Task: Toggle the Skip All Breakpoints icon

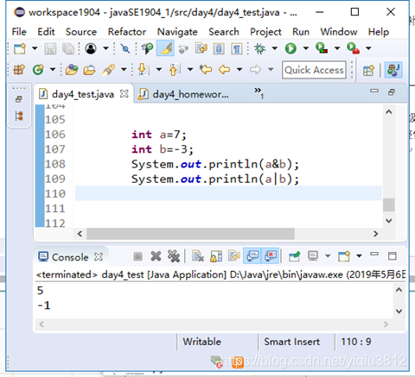Action: tap(125, 48)
